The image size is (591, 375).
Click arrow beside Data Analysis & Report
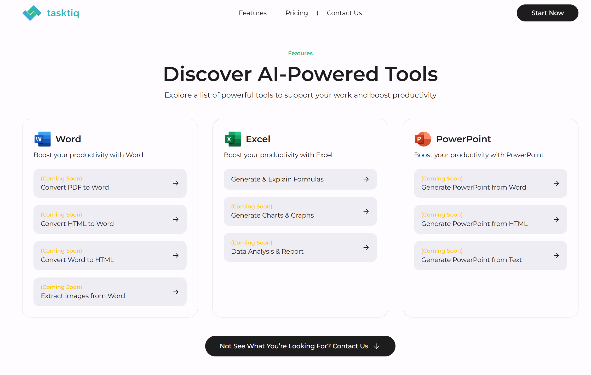(366, 247)
